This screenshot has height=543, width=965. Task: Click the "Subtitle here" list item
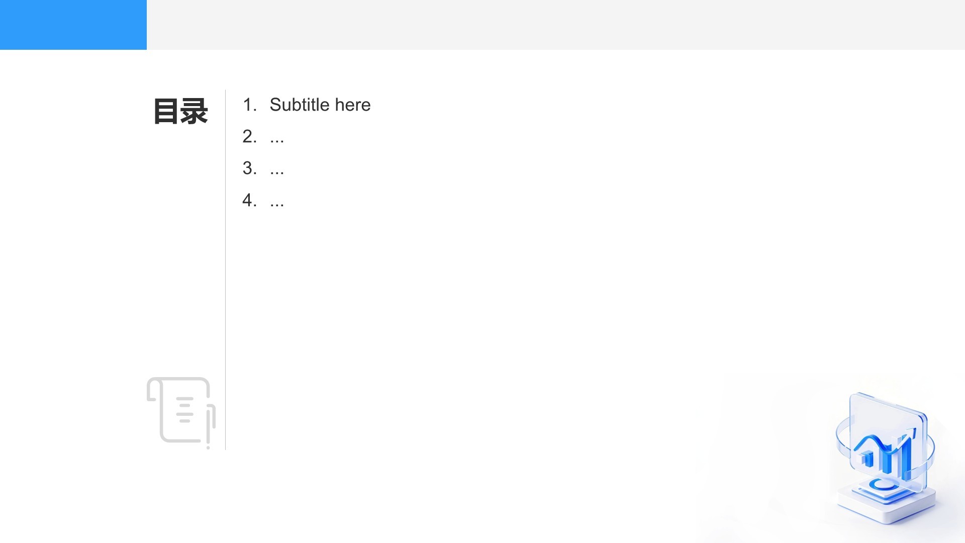pyautogui.click(x=320, y=105)
